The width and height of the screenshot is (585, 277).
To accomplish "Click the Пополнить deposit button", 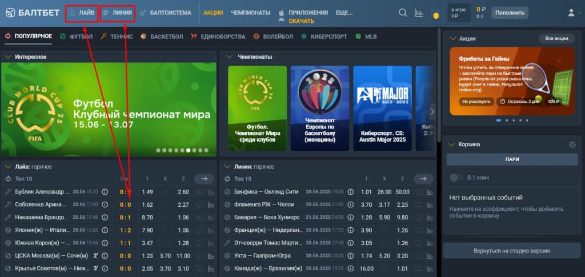I will pyautogui.click(x=510, y=13).
